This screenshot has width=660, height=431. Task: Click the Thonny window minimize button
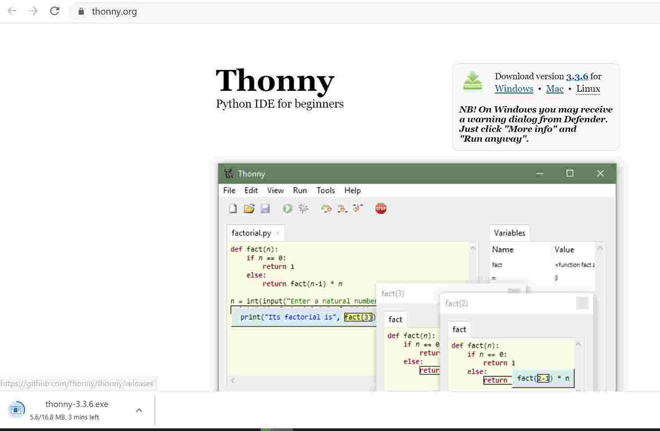click(x=540, y=173)
